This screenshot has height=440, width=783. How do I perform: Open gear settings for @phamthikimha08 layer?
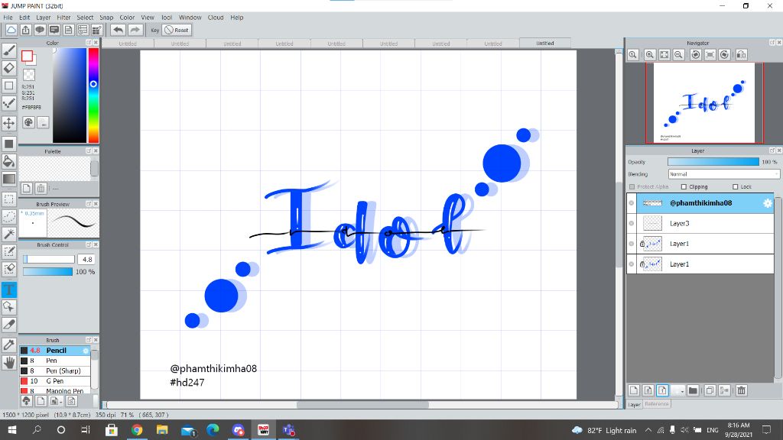click(767, 203)
